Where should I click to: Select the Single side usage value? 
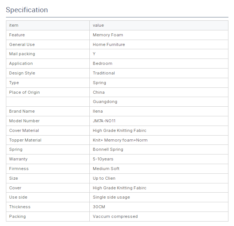click(111, 197)
